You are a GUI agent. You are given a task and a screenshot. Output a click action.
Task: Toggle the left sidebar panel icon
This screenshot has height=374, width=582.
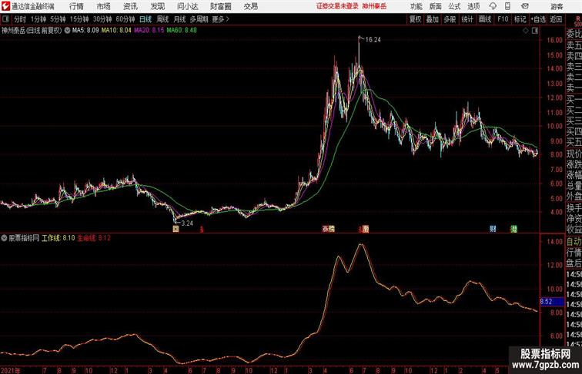pyautogui.click(x=5, y=19)
